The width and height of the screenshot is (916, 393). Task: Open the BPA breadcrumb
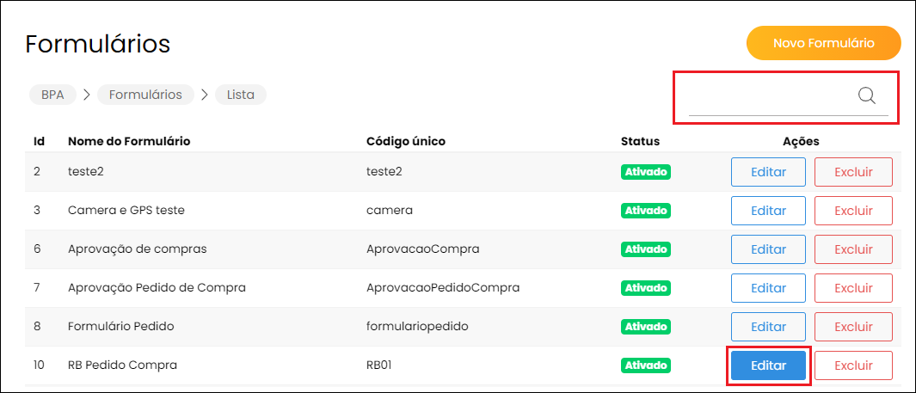click(x=52, y=95)
